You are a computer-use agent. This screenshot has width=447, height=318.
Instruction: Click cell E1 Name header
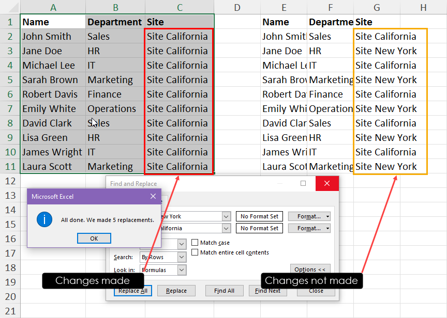point(284,22)
